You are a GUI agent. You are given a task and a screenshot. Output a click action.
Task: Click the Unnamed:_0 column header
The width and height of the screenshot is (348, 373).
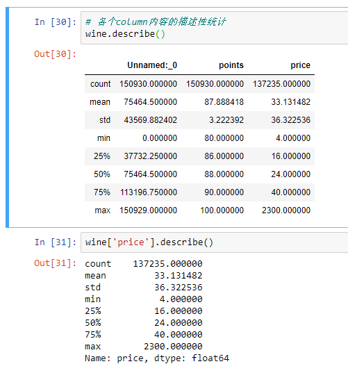coord(152,65)
